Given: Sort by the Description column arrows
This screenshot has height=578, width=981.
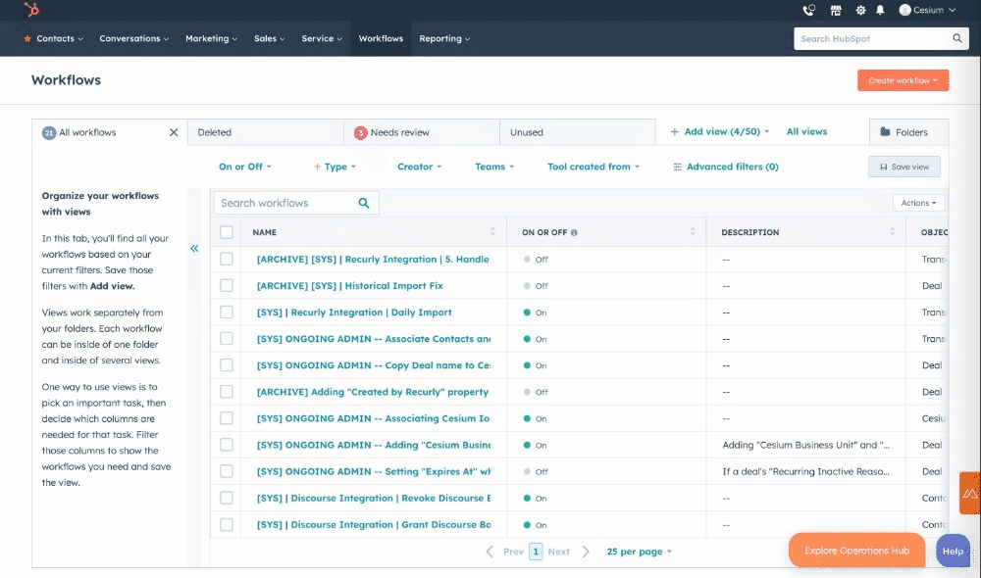Looking at the screenshot, I should [x=892, y=232].
